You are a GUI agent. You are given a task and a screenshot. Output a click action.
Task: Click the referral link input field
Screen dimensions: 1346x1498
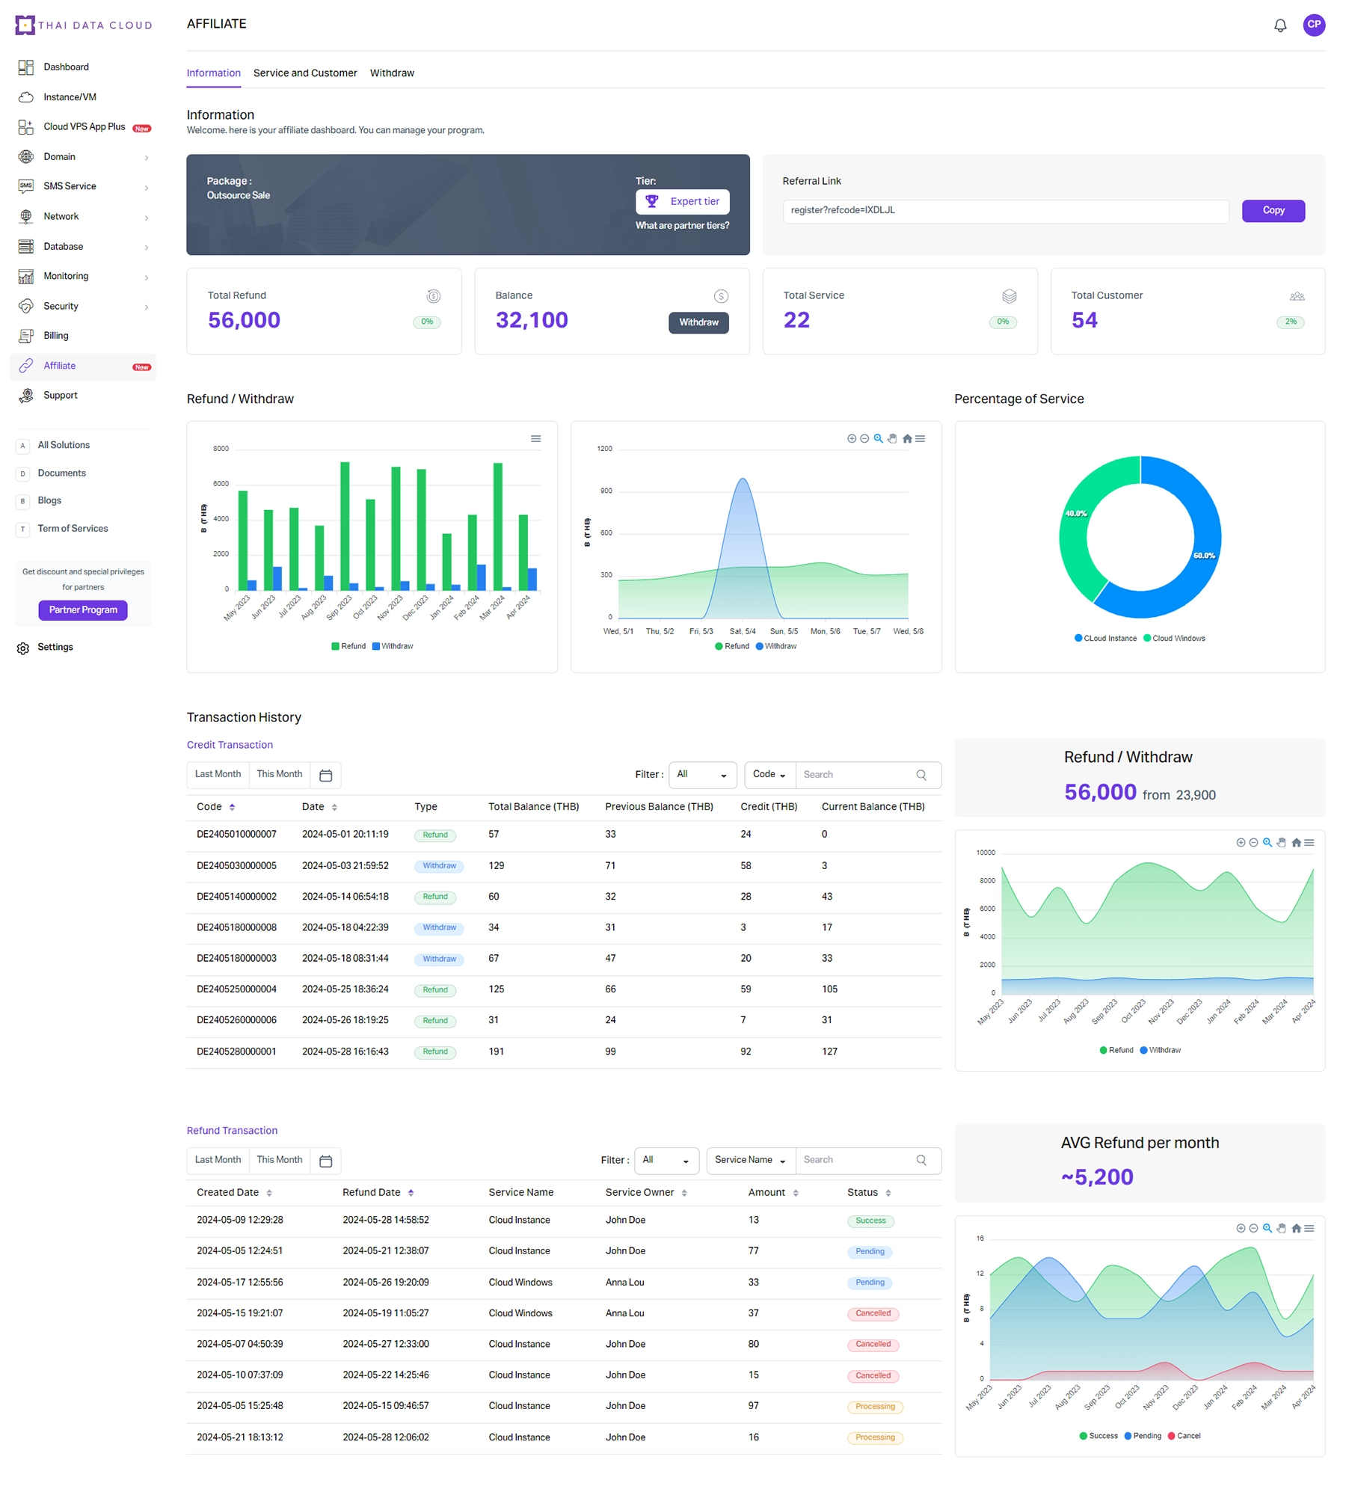click(x=1005, y=211)
